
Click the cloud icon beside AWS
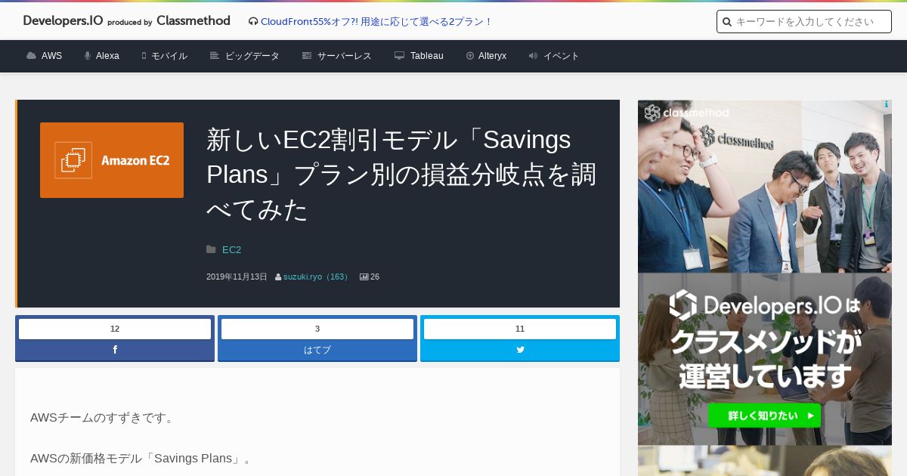point(31,56)
